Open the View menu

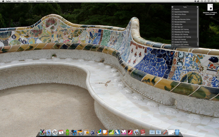pos(24,1)
